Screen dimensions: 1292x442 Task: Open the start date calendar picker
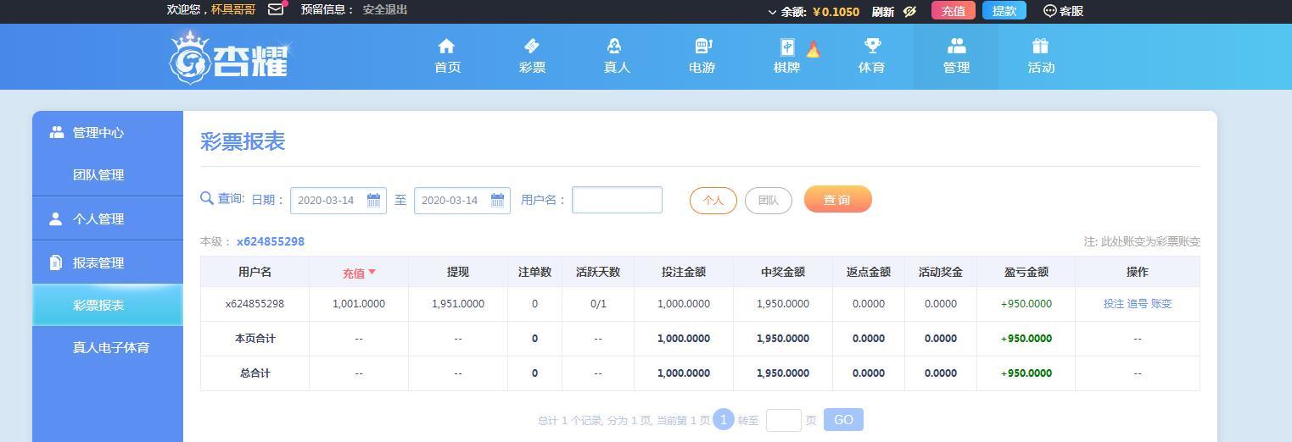click(373, 201)
